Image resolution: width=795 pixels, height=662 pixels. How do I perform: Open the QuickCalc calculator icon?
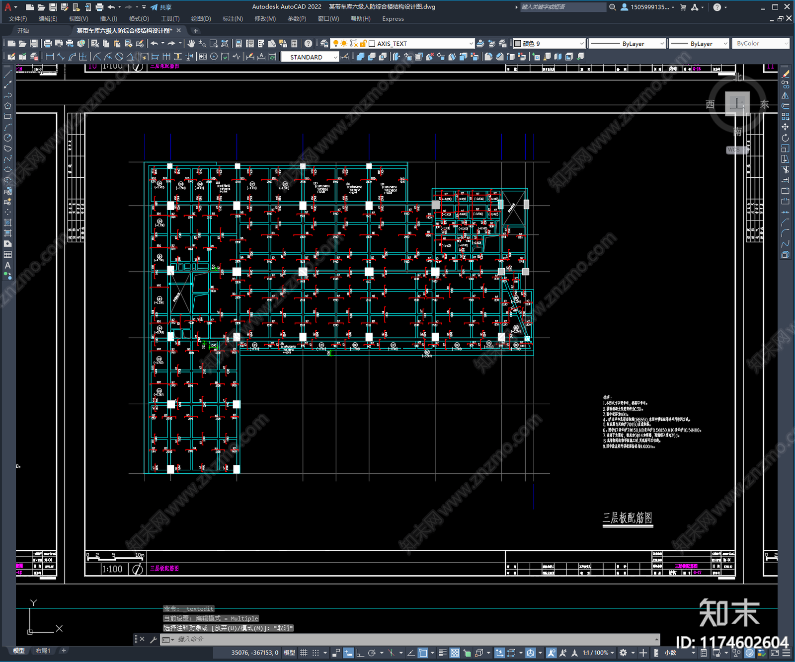(x=294, y=44)
